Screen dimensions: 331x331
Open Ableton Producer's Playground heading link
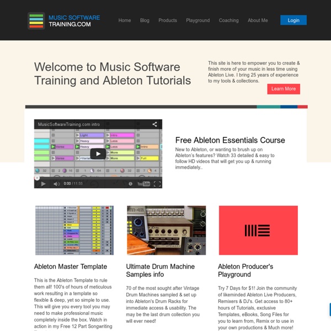(x=245, y=270)
